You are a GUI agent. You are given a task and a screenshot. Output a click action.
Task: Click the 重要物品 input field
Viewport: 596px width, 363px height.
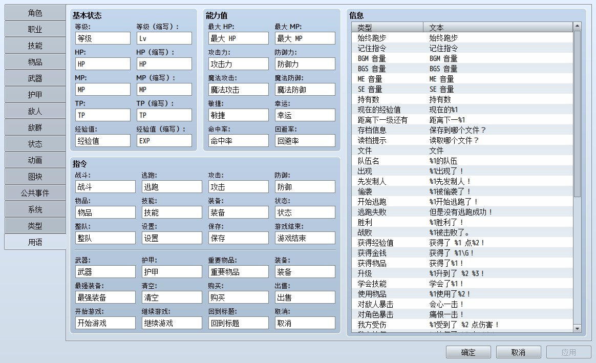(238, 272)
